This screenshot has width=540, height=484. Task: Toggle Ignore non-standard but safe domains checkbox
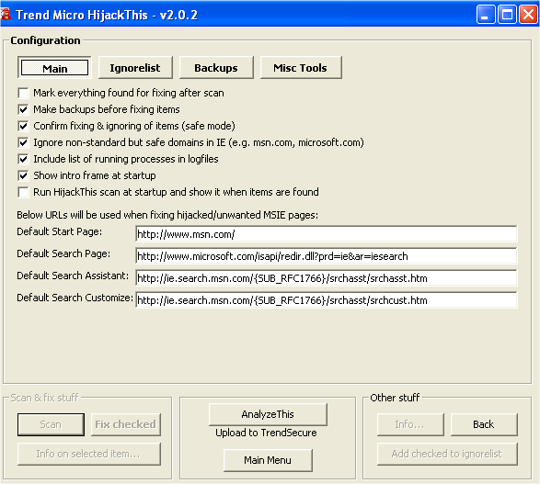pyautogui.click(x=23, y=142)
